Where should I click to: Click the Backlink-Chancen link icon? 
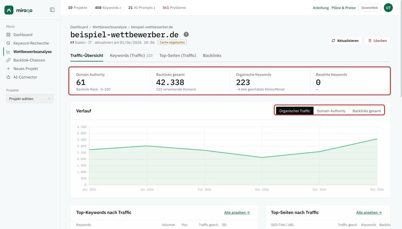click(8, 60)
